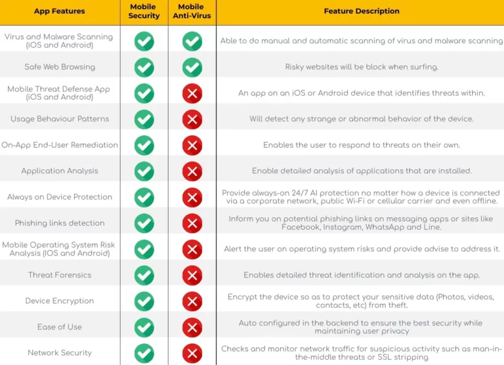The image size is (504, 365).
Task: Click red cross icon for Threat Forensics
Action: click(192, 275)
